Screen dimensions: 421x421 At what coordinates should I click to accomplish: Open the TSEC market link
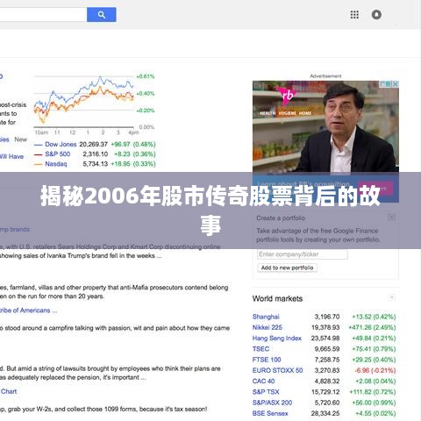coord(260,349)
